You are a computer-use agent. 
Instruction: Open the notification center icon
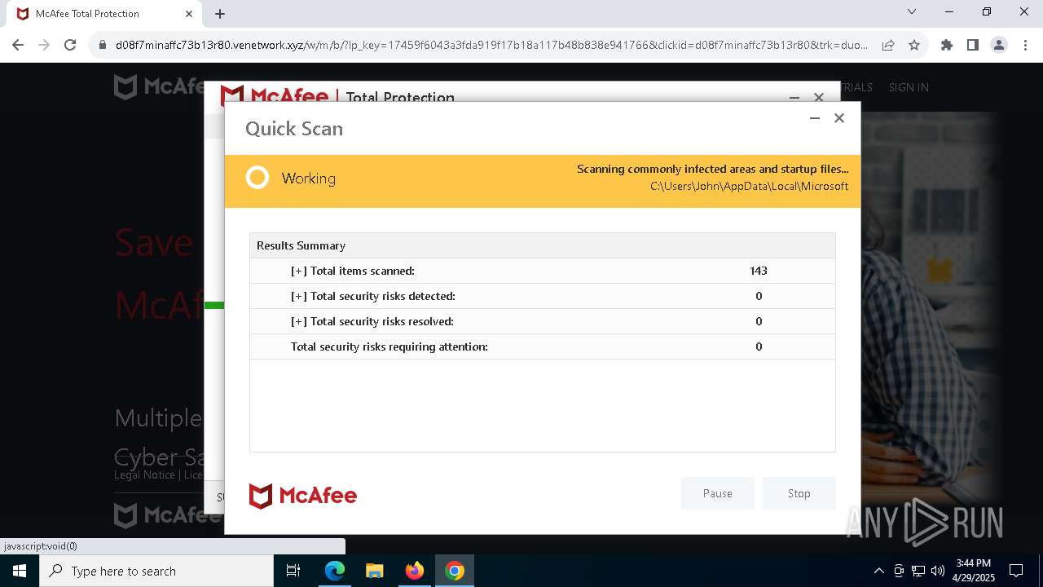pyautogui.click(x=1016, y=571)
